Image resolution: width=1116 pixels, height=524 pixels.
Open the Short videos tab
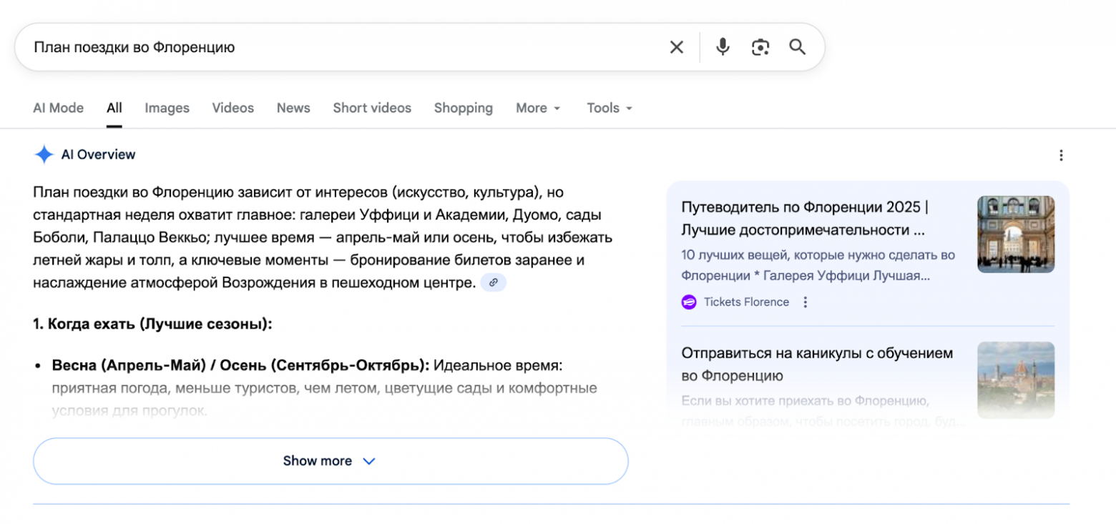[372, 108]
